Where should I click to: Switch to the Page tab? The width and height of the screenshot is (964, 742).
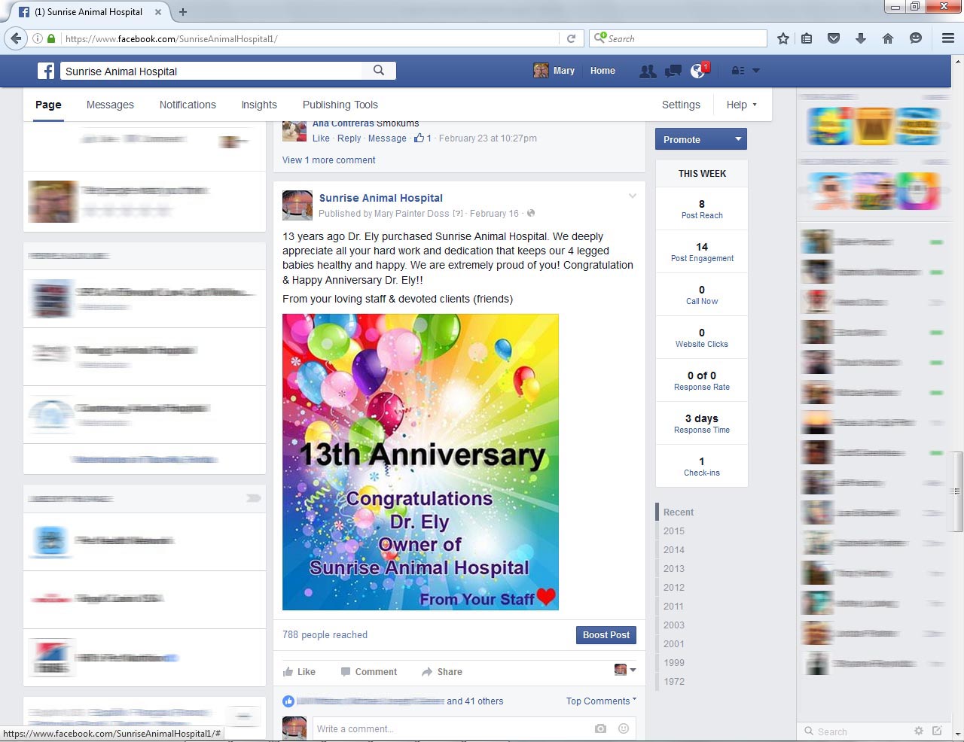(48, 105)
